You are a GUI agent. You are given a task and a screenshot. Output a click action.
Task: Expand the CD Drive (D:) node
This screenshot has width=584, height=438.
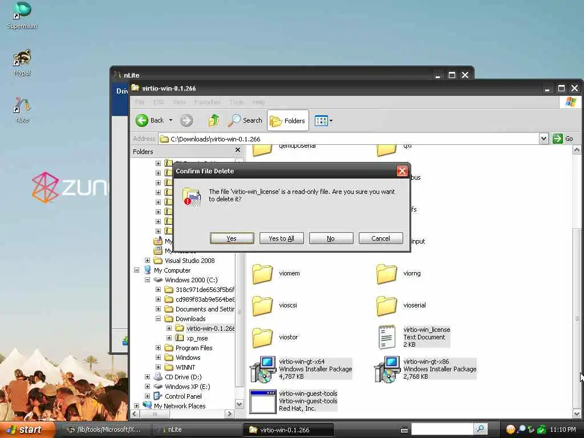(148, 376)
